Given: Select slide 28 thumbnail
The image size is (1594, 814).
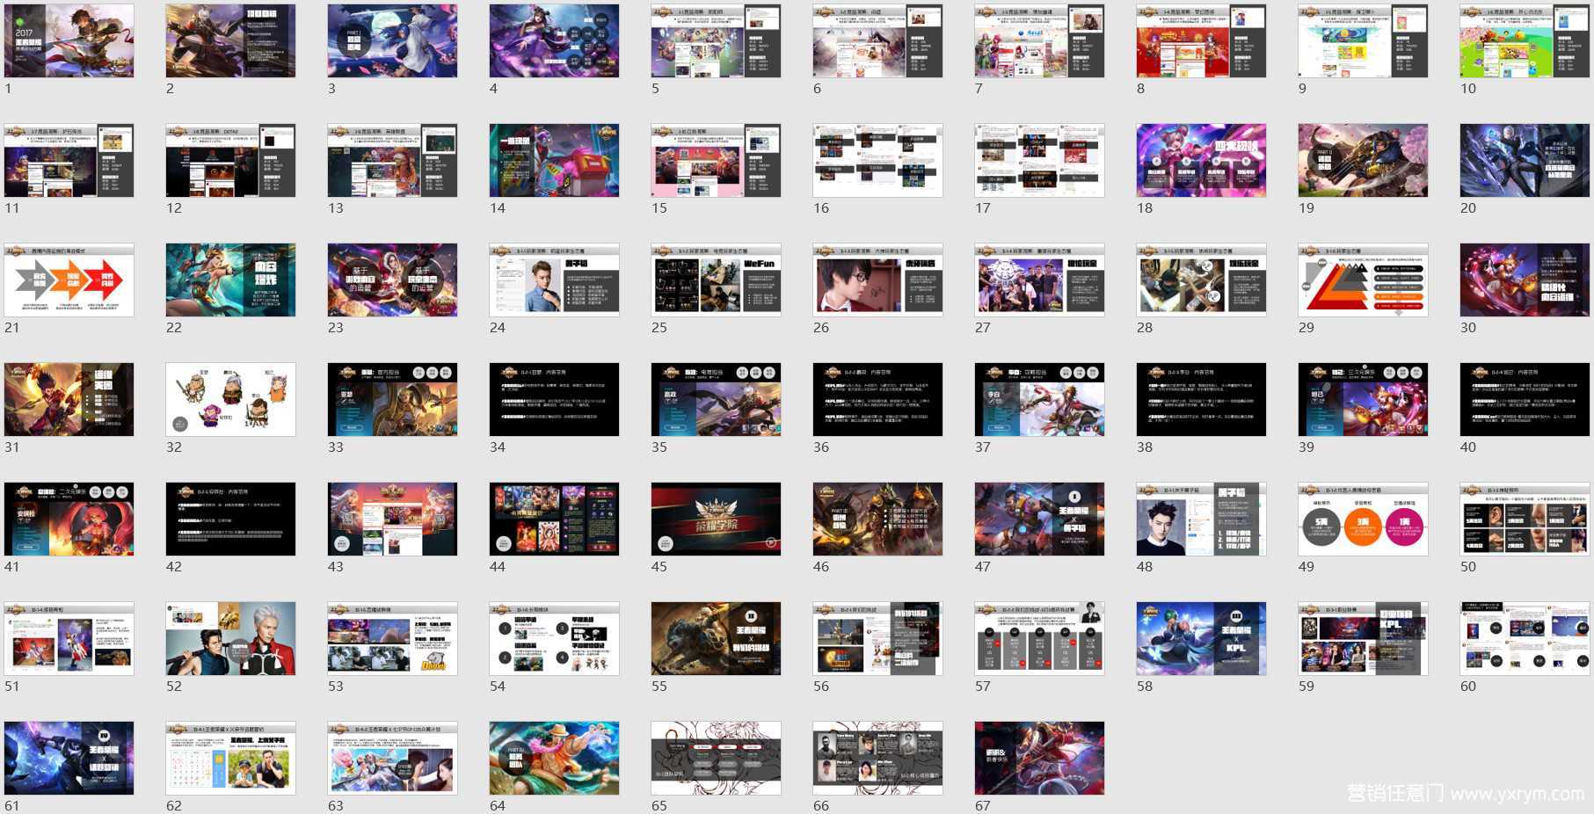Looking at the screenshot, I should click(x=1201, y=280).
